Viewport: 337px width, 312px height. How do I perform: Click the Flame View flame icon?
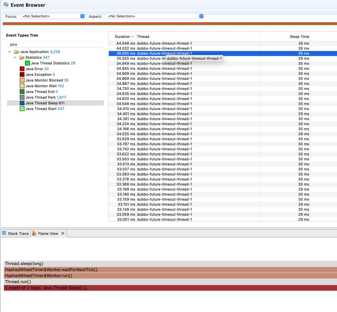[34, 233]
